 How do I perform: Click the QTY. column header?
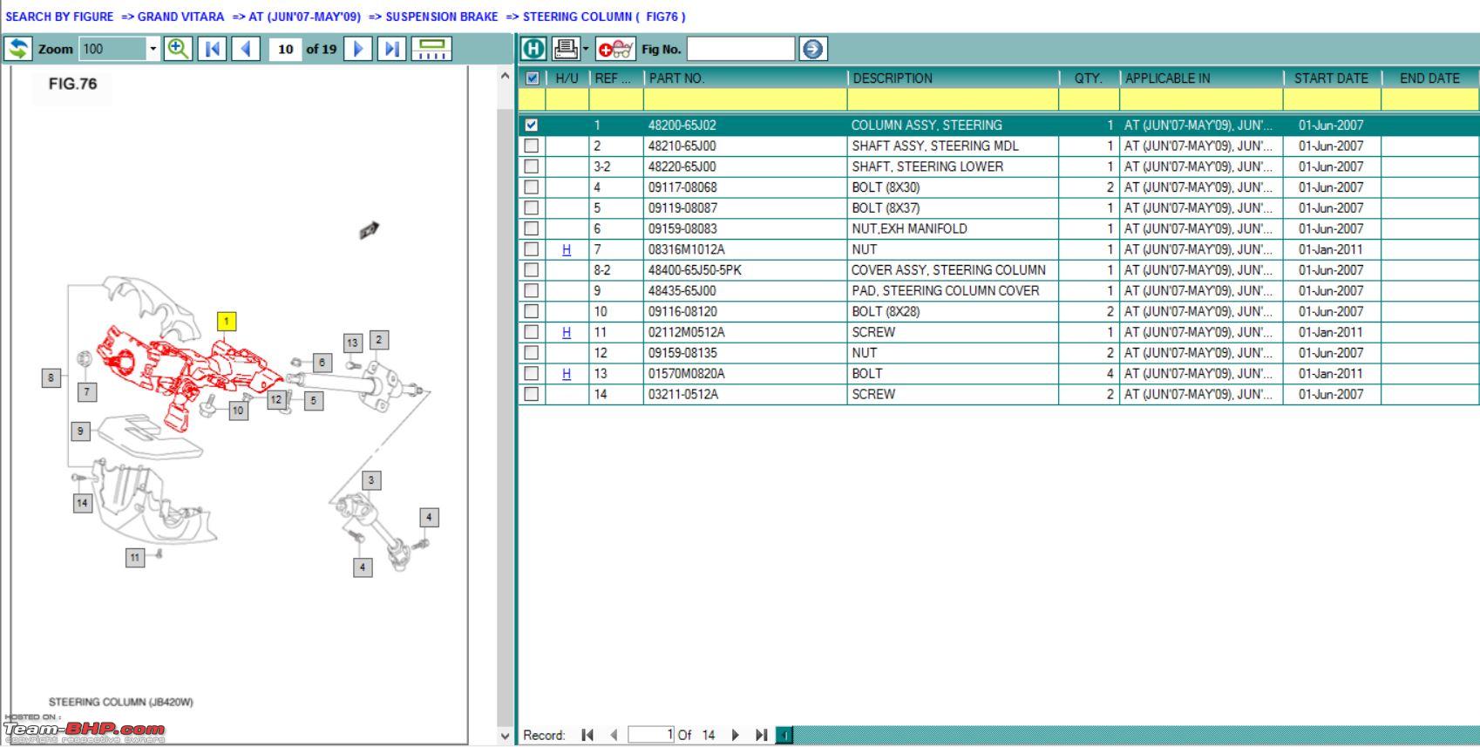(x=1089, y=78)
